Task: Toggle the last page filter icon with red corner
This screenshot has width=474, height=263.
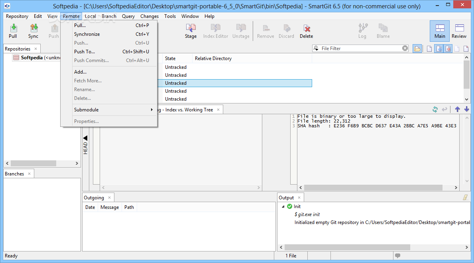Action: 466,49
